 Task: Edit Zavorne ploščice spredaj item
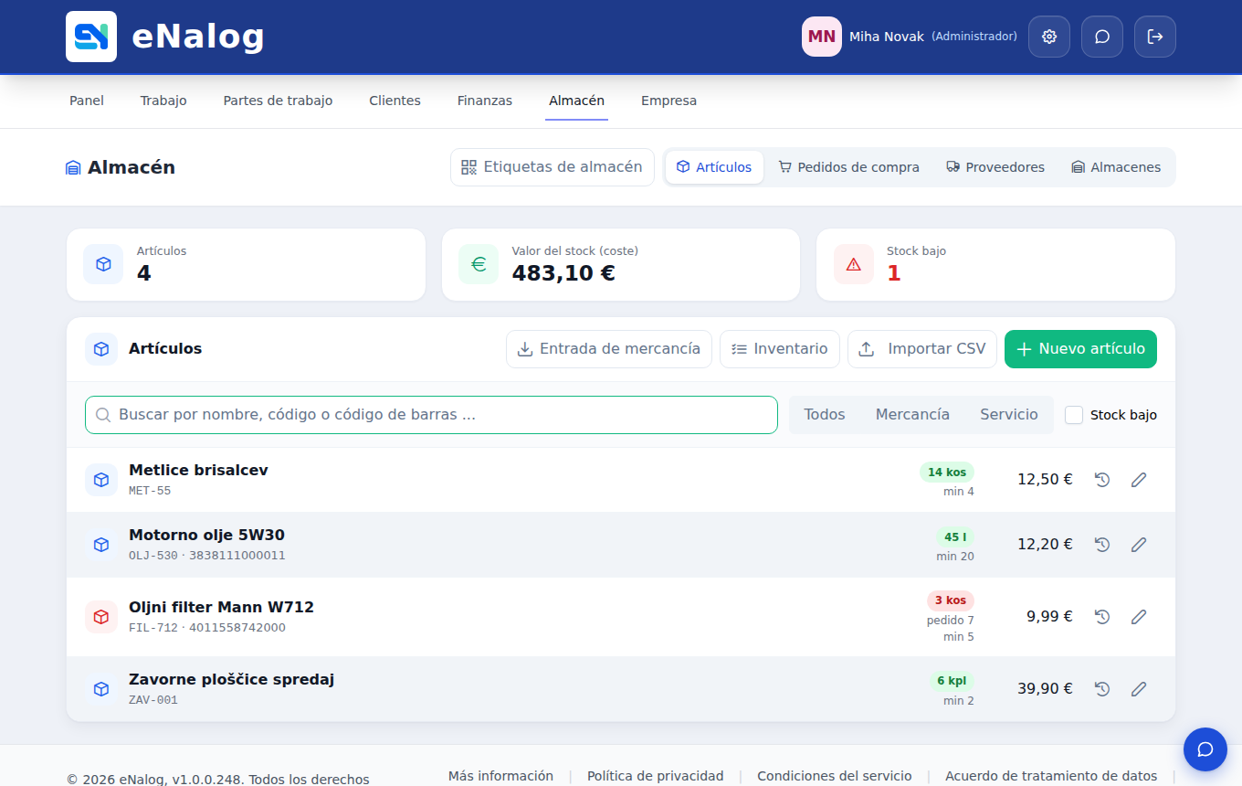tap(1139, 689)
